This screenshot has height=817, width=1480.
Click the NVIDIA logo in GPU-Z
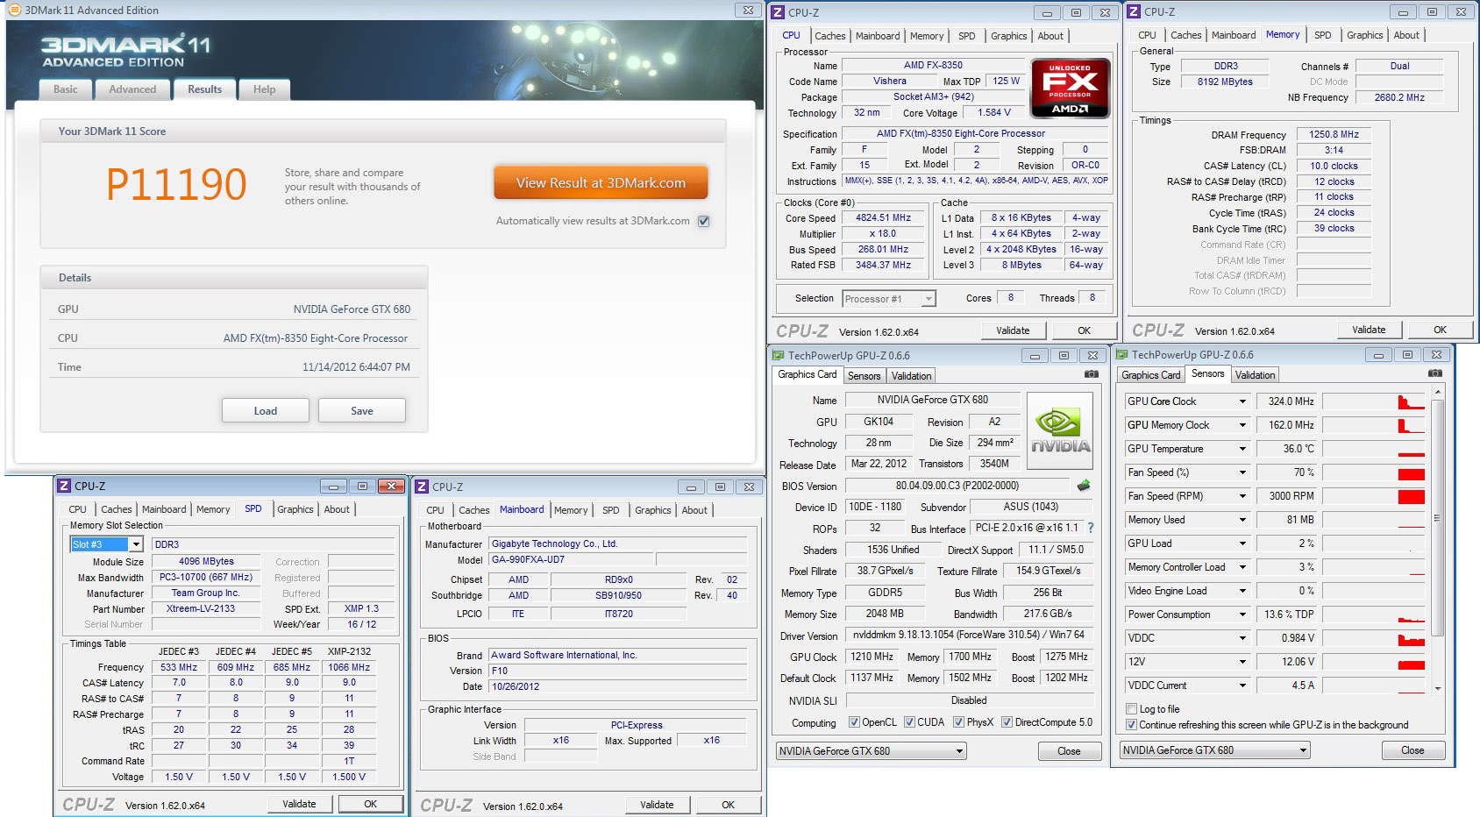(1060, 430)
